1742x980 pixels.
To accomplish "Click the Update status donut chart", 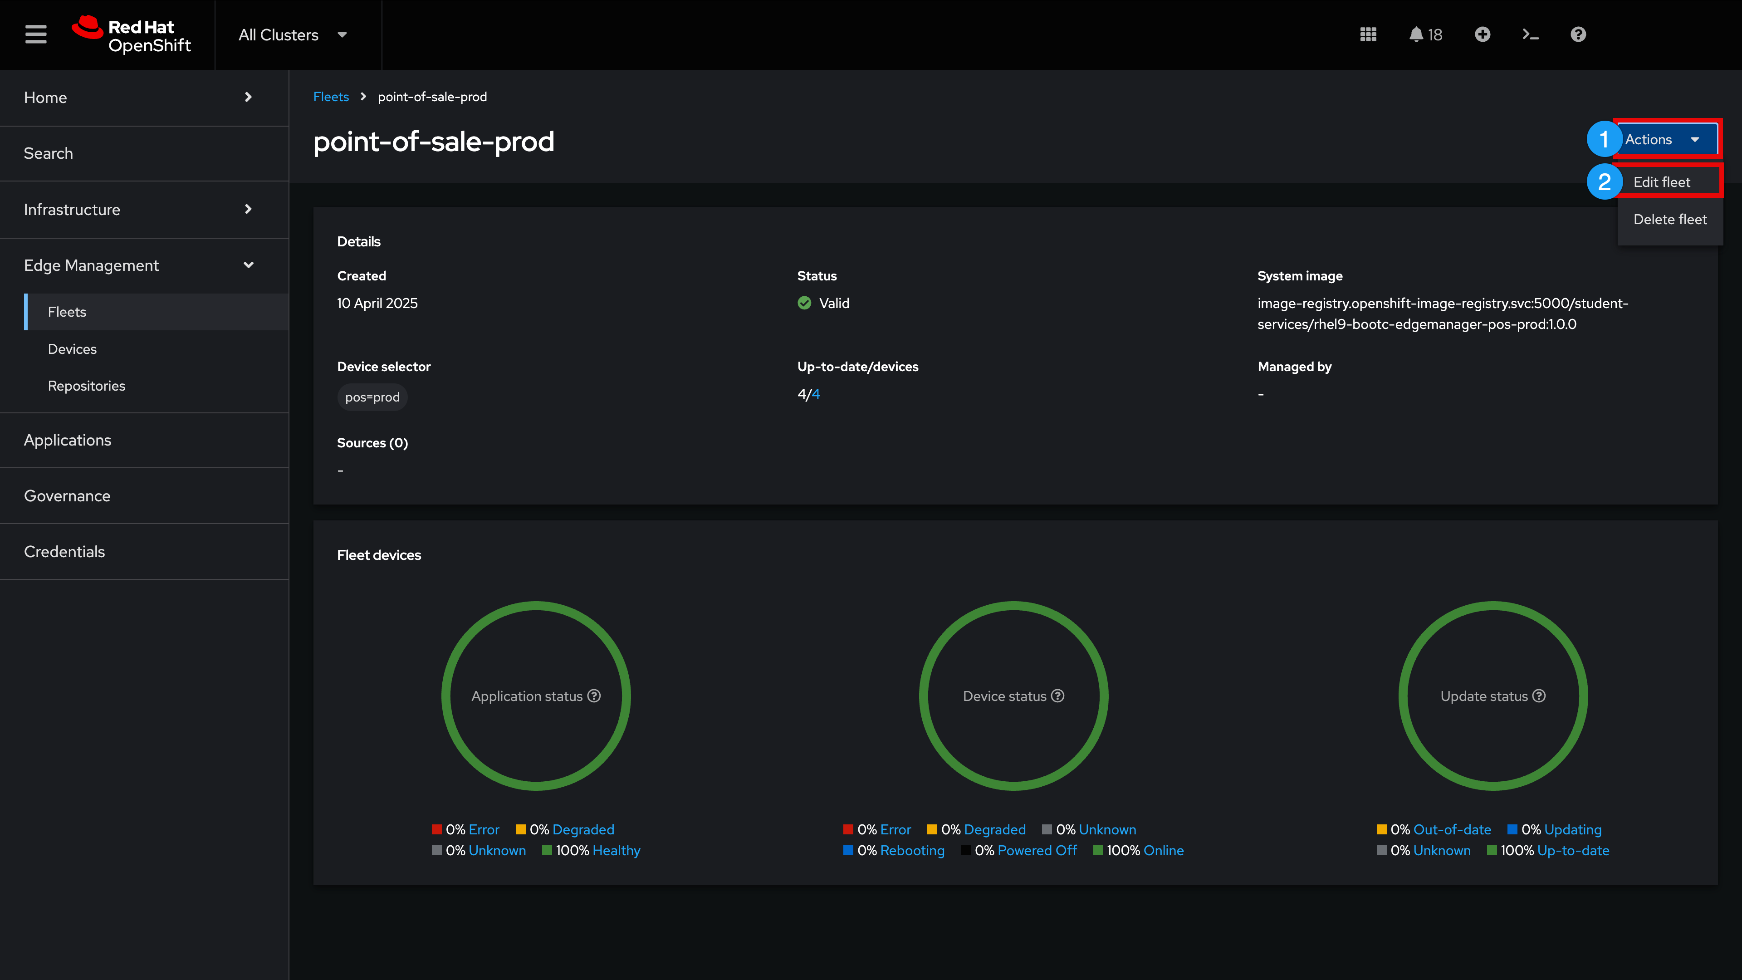I will pyautogui.click(x=1493, y=696).
